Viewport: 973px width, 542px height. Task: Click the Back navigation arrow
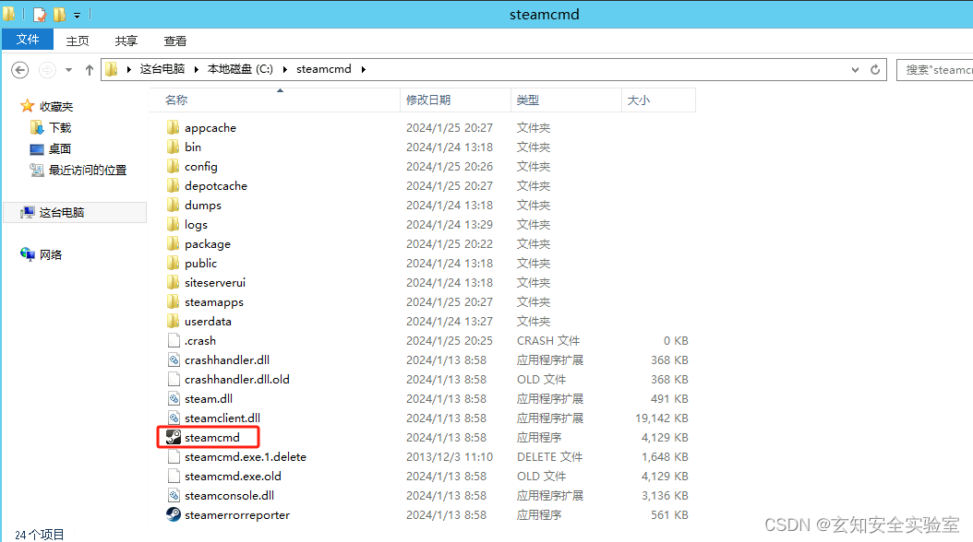pos(20,70)
